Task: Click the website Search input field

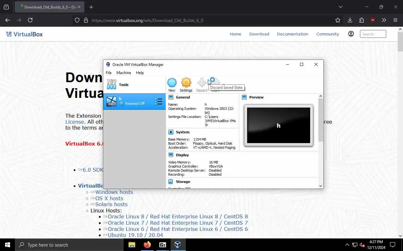Action: tap(373, 34)
